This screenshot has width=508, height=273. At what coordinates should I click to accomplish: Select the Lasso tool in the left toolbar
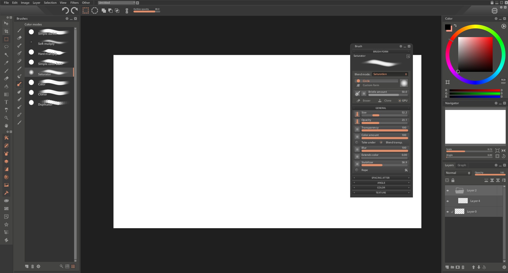click(x=6, y=47)
